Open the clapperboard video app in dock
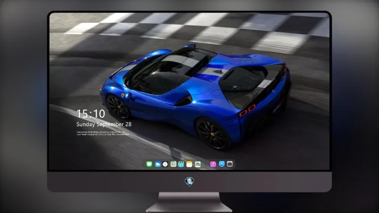The height and width of the screenshot is (213, 379). (x=181, y=164)
